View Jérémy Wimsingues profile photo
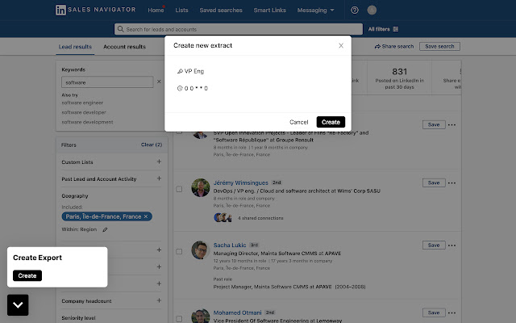The width and height of the screenshot is (516, 323). (x=201, y=187)
